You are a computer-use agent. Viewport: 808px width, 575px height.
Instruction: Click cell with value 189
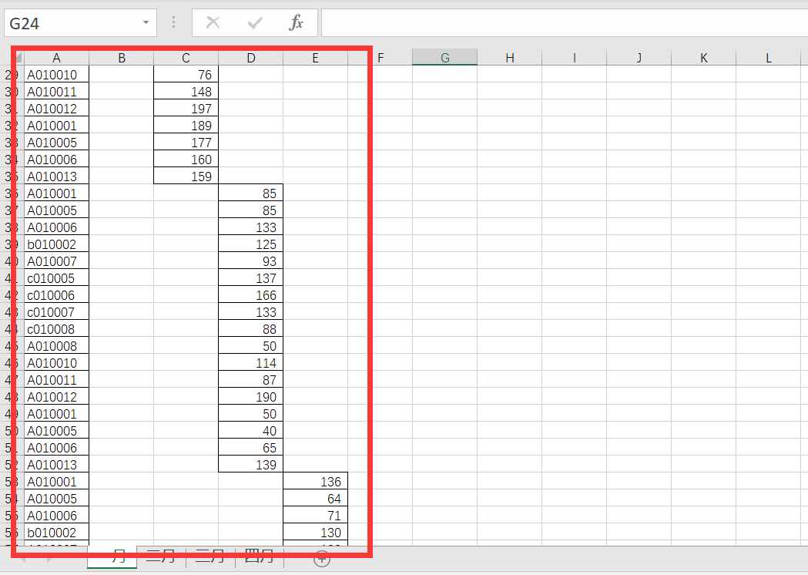pos(186,126)
